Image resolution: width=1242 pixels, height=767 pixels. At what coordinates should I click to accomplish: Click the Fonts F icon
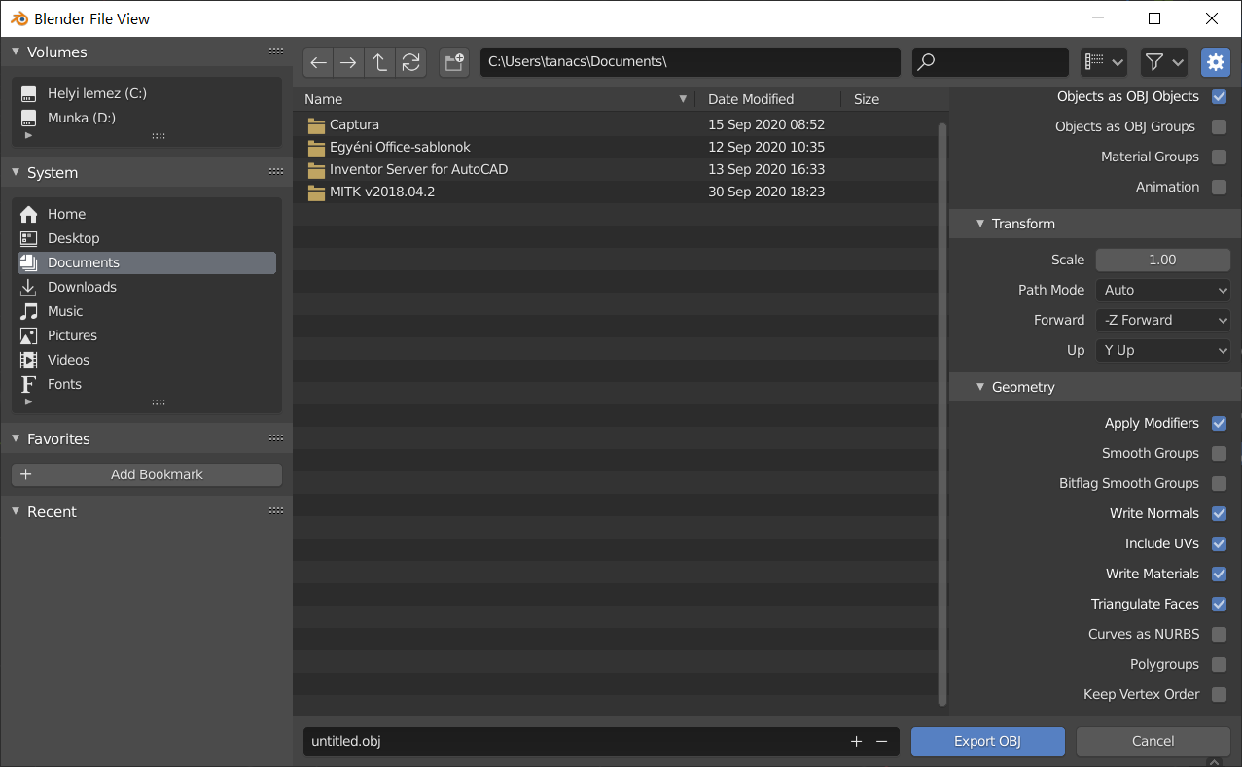pyautogui.click(x=29, y=384)
